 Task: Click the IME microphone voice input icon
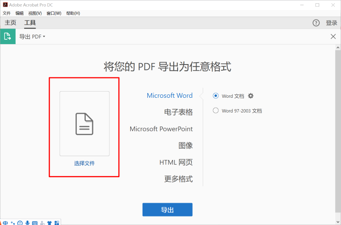27,222
